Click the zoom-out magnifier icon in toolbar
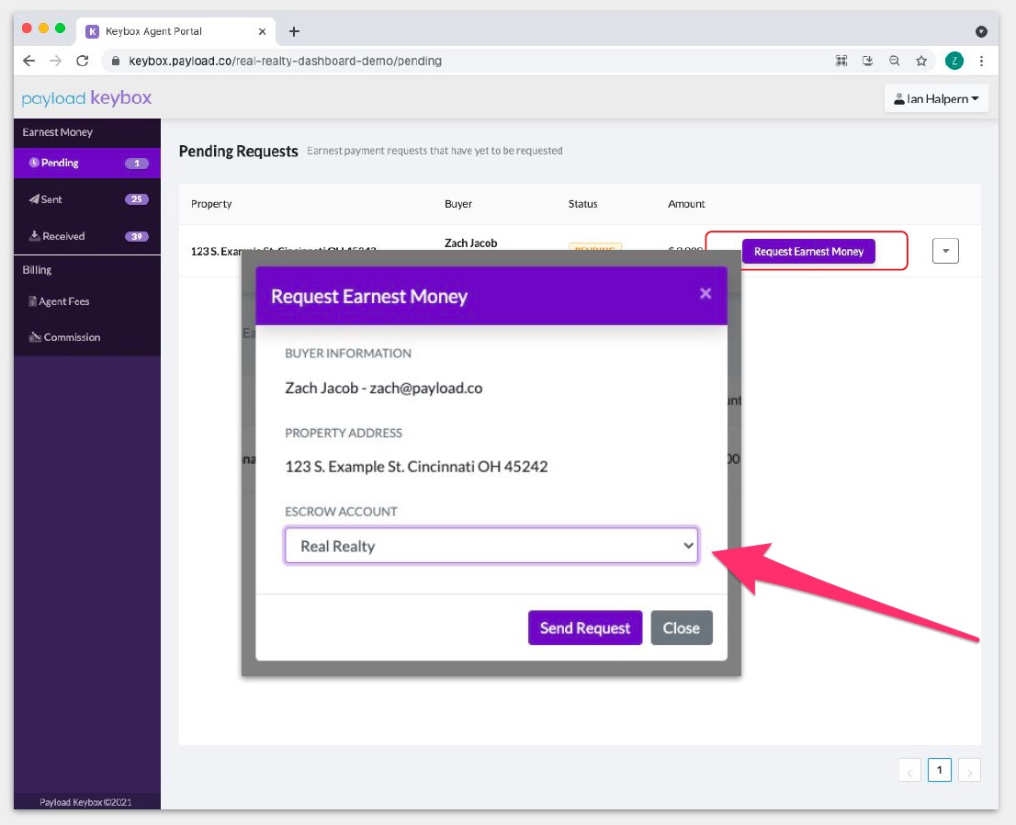The image size is (1016, 825). coord(894,60)
